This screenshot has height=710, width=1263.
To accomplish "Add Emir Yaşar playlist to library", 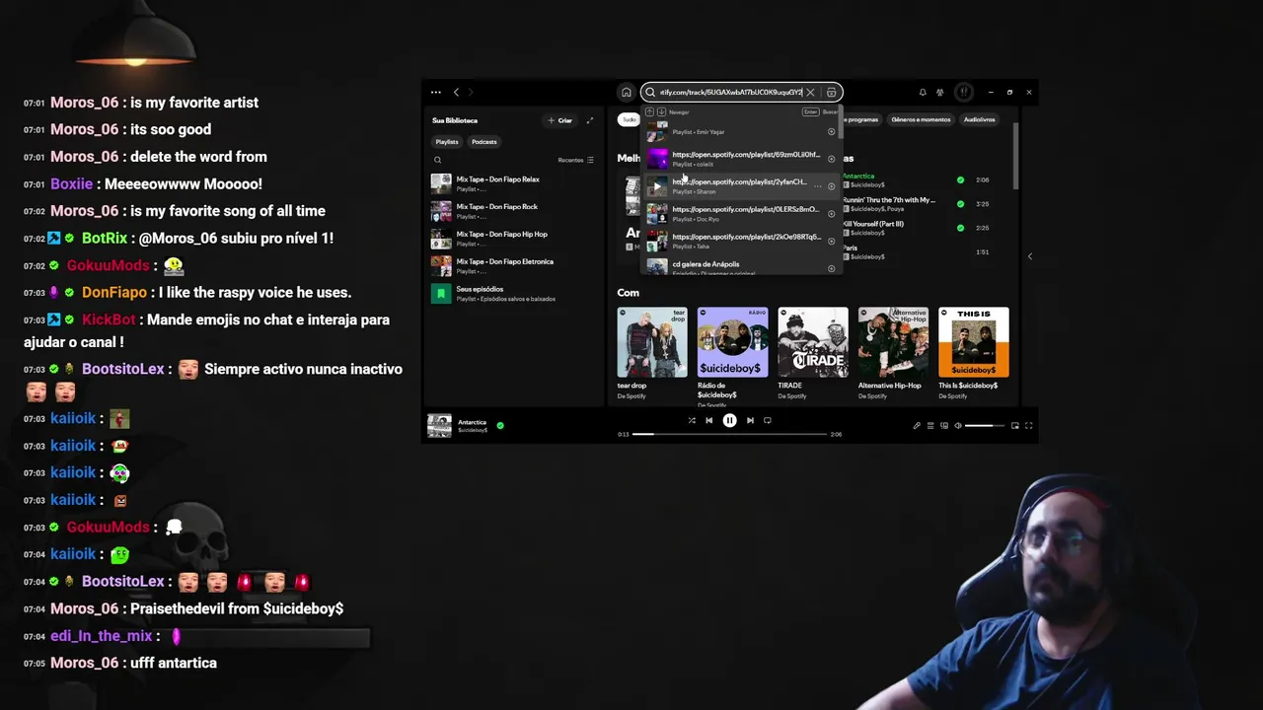I will 831,131.
